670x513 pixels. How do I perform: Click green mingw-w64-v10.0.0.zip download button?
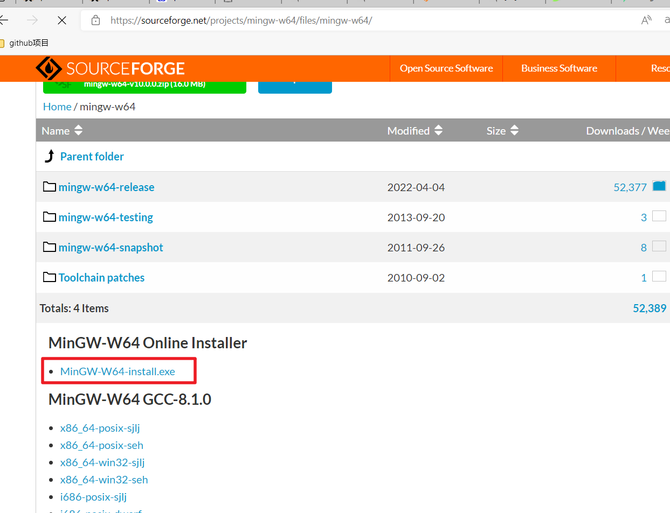144,87
